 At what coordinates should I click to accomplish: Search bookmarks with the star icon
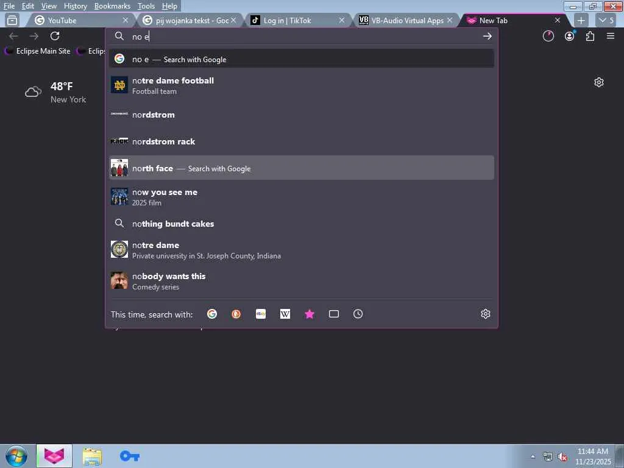point(309,314)
